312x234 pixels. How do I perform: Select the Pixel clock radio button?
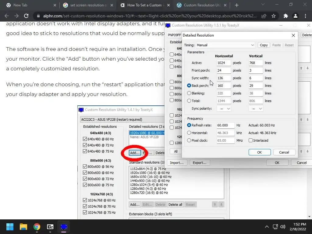[189, 140]
